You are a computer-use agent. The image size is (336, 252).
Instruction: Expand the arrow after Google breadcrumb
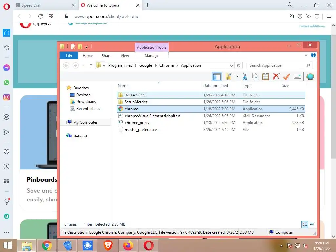[x=156, y=65]
